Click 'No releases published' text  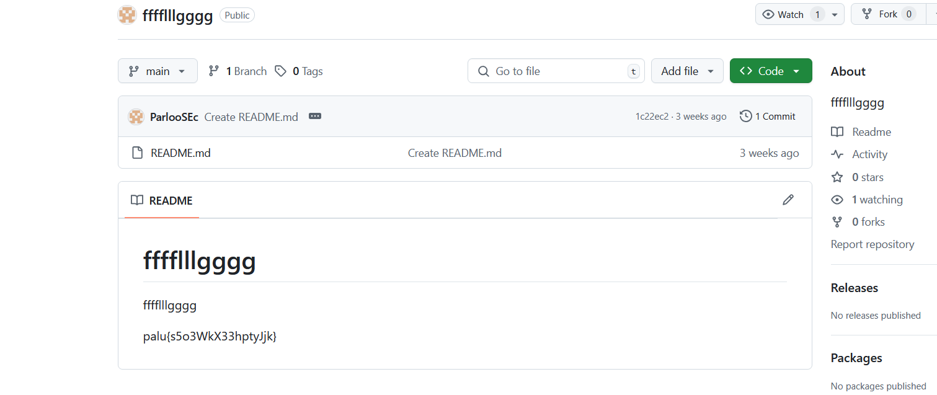[x=876, y=316]
